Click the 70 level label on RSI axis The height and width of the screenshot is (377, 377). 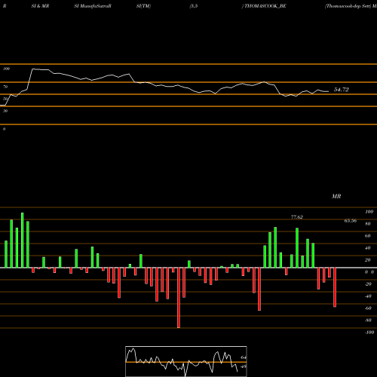pos(5,87)
